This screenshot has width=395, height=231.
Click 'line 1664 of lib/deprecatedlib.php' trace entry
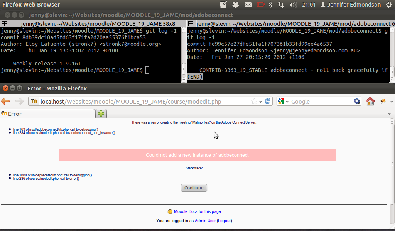point(52,175)
